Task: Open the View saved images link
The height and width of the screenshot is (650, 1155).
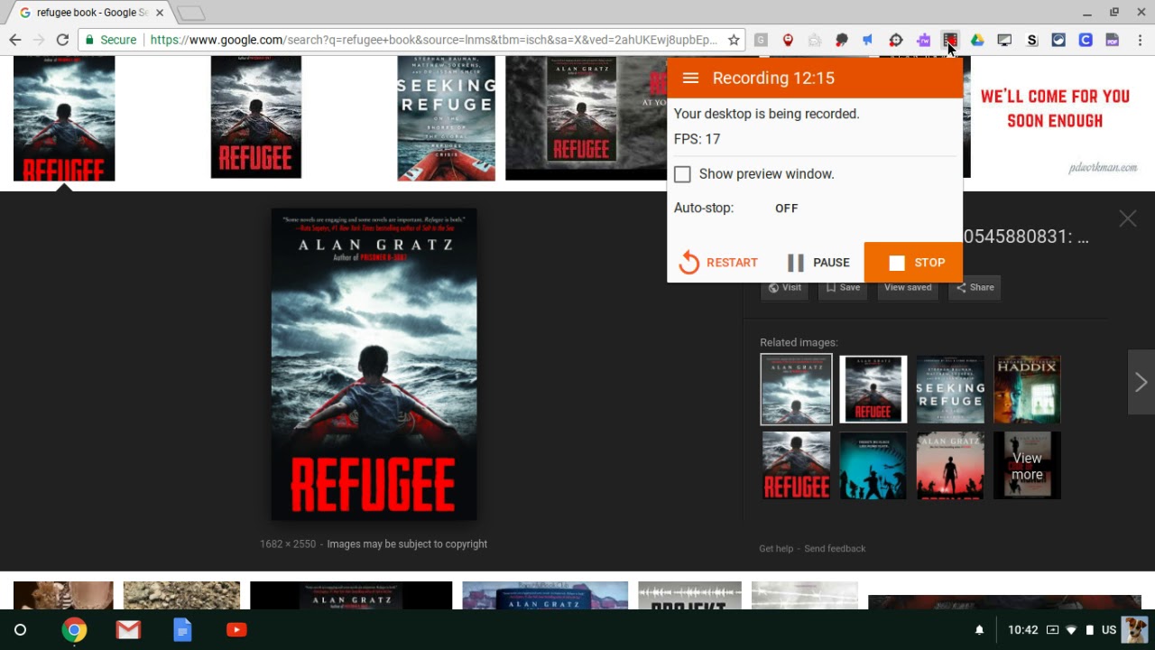Action: point(908,288)
